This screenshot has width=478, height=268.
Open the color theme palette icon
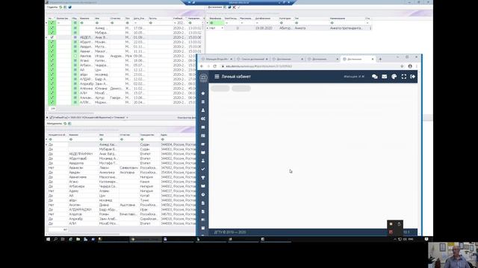point(394,77)
